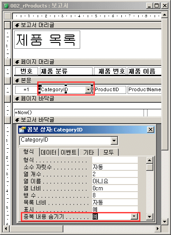Click the property list scroll down arrow
Viewport: 171px width, 235px height.
[x=149, y=216]
